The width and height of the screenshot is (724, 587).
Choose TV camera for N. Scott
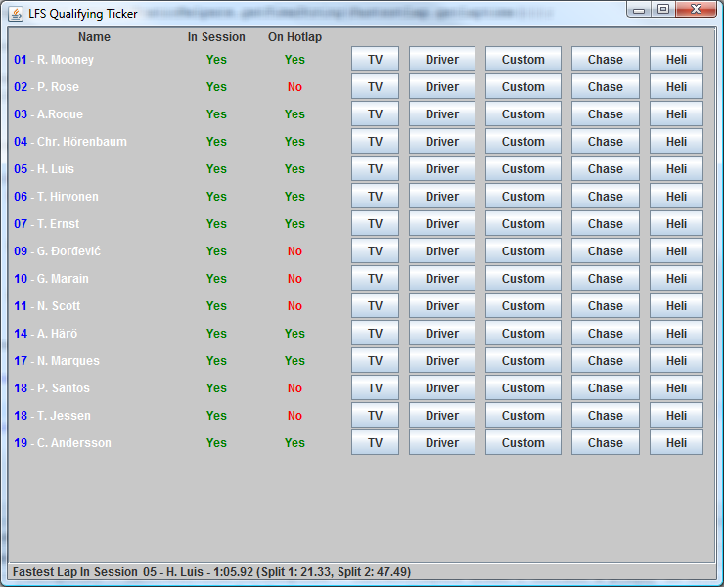coord(375,306)
